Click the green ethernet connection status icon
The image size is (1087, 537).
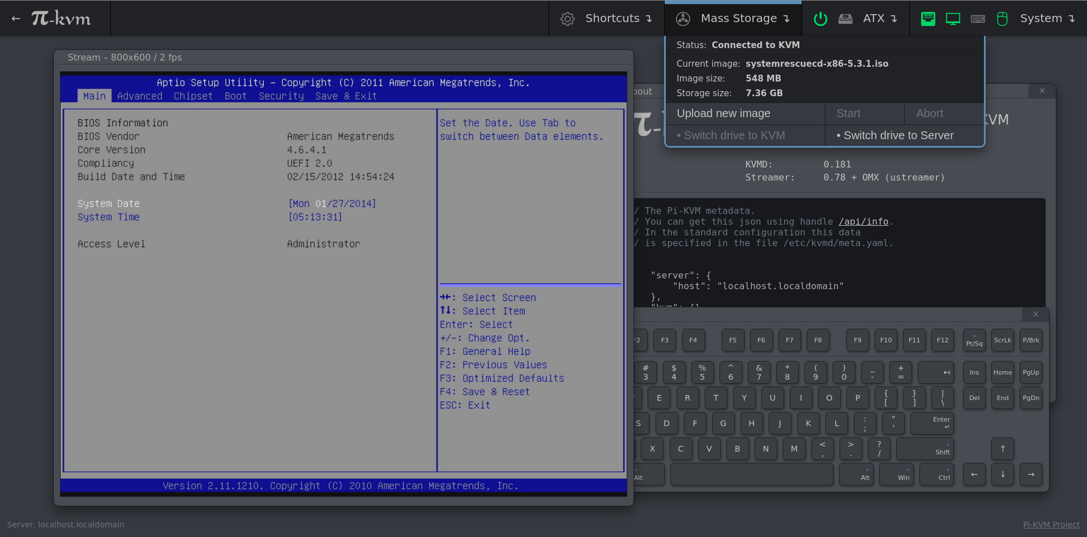(928, 18)
